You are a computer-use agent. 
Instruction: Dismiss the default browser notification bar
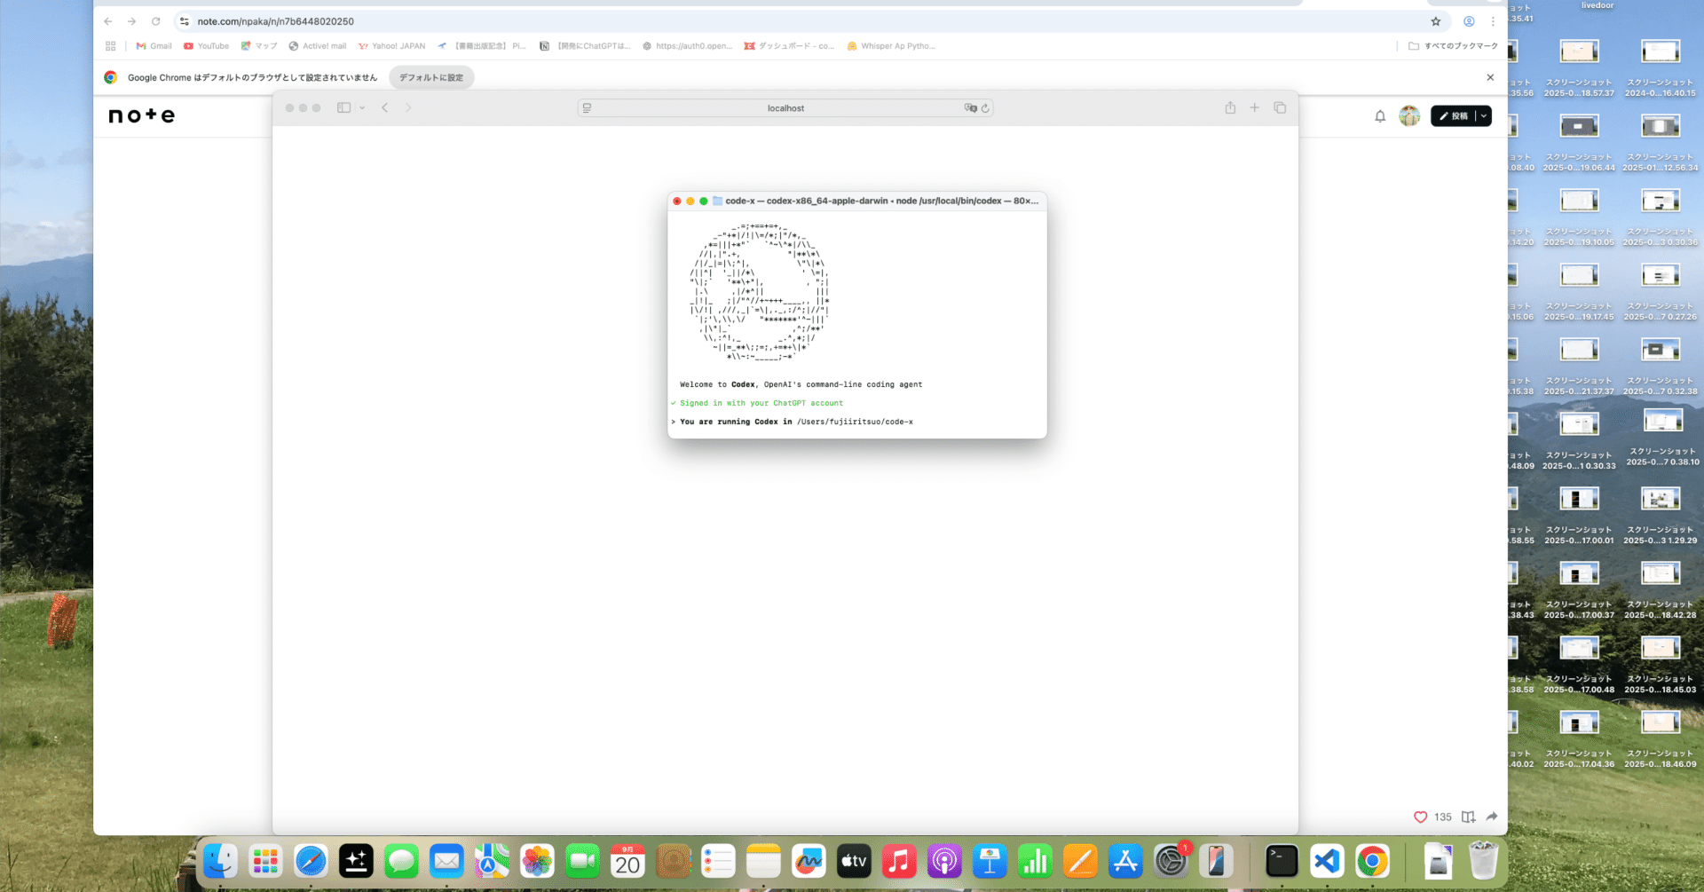tap(1490, 77)
